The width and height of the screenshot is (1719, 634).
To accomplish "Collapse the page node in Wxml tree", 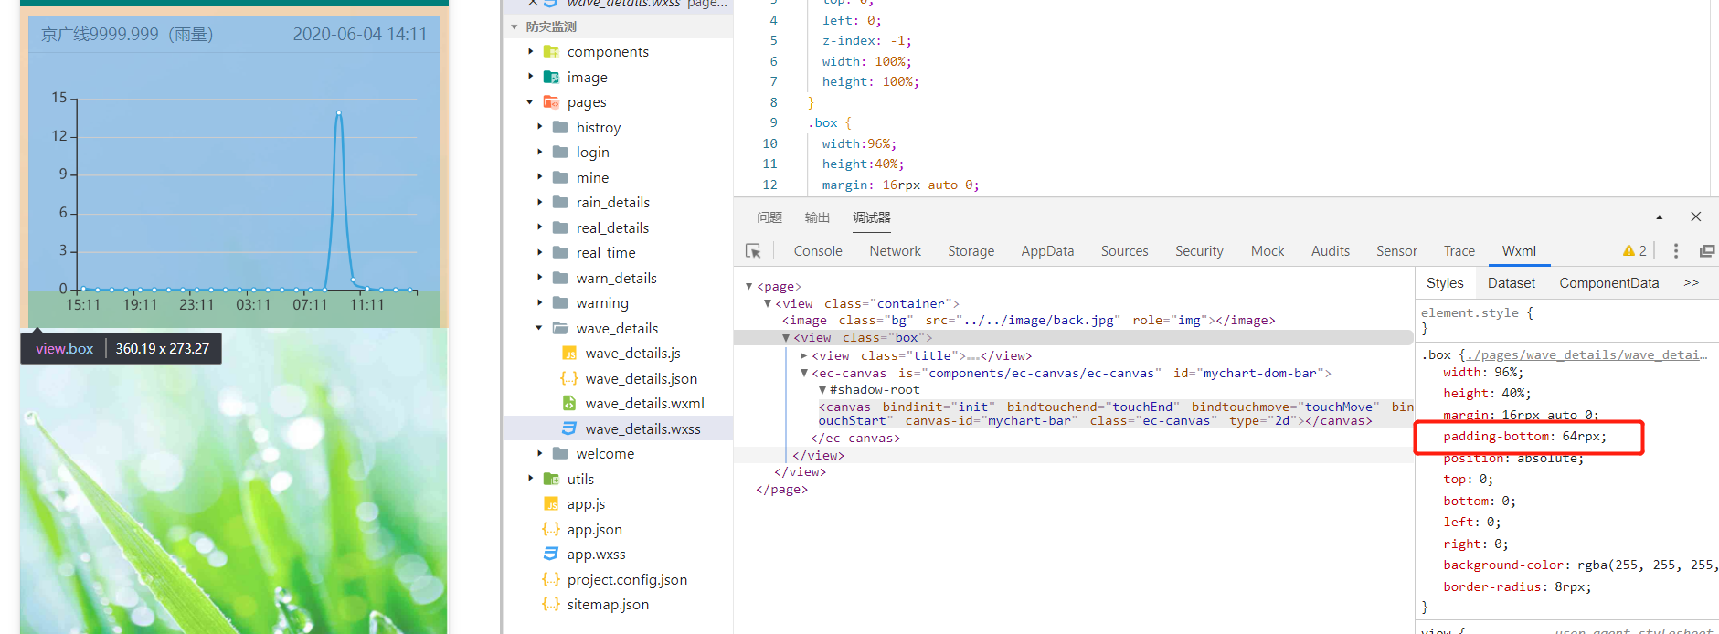I will [x=749, y=287].
